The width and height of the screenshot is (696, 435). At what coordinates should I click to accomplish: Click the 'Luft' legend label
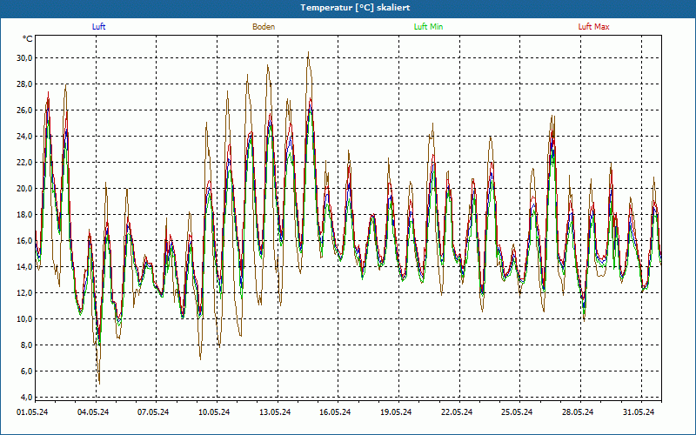pos(98,27)
